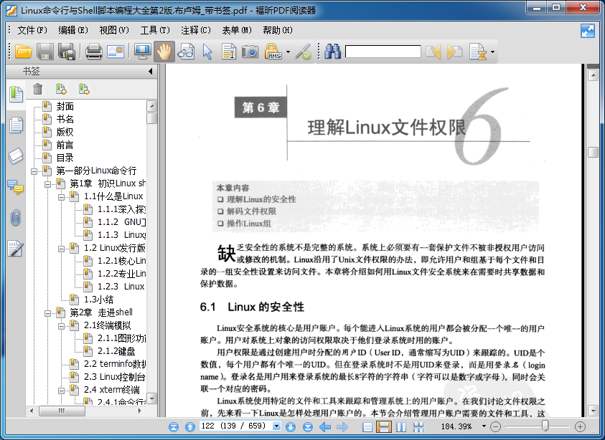605x440 pixels.
Task: Open the 注释(C) menu
Action: [x=196, y=30]
